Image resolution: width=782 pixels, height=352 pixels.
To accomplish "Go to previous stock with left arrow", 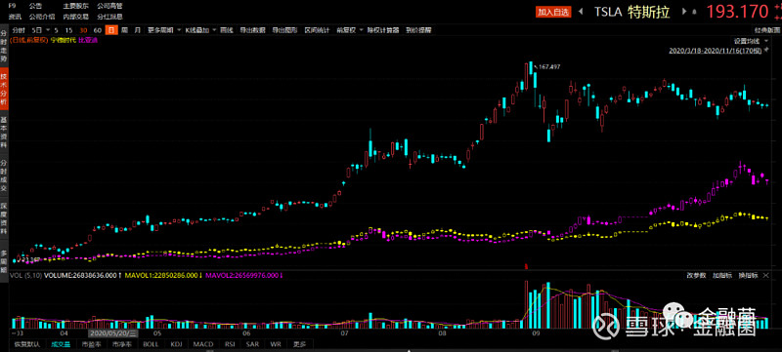I will pos(580,12).
